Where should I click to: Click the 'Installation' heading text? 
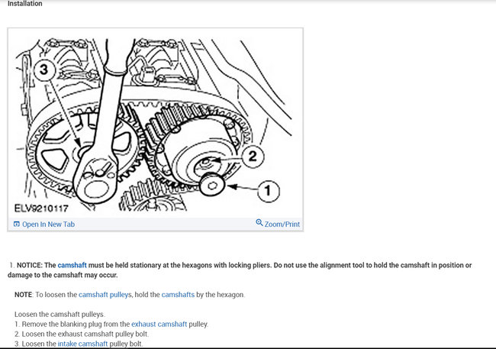(x=25, y=4)
